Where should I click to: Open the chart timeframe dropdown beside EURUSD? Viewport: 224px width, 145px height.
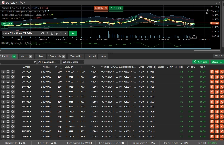pos(22,3)
